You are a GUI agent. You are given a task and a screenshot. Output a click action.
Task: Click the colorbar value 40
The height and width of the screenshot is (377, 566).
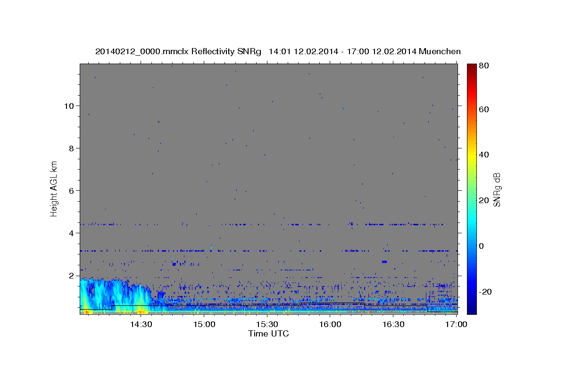click(483, 155)
